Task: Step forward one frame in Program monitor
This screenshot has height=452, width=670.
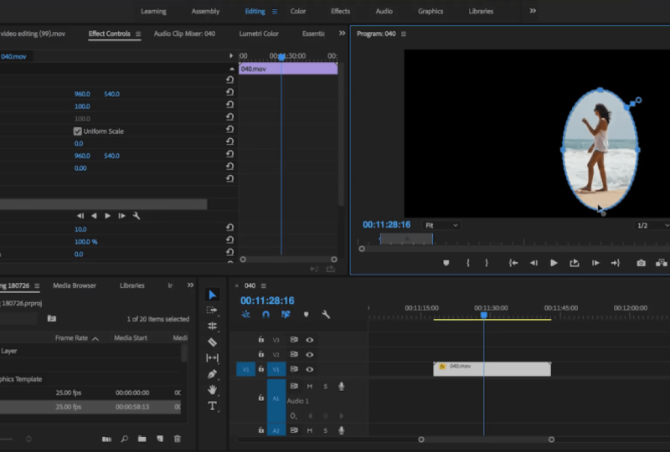Action: tap(595, 263)
